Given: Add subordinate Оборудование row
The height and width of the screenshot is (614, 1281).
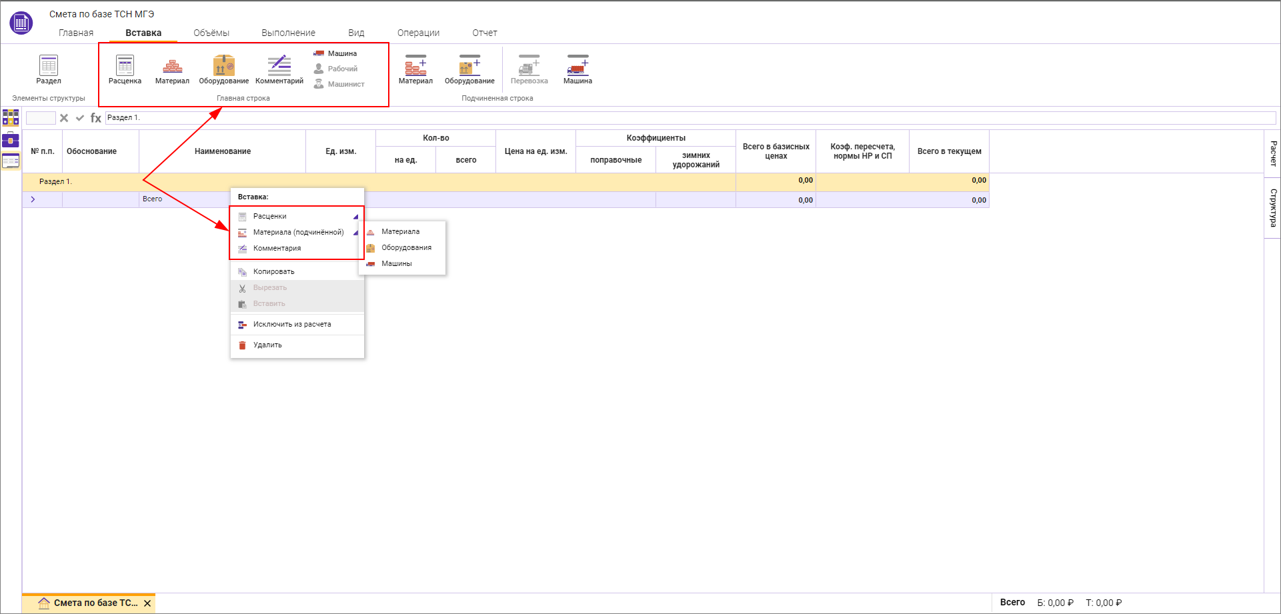Looking at the screenshot, I should click(469, 70).
